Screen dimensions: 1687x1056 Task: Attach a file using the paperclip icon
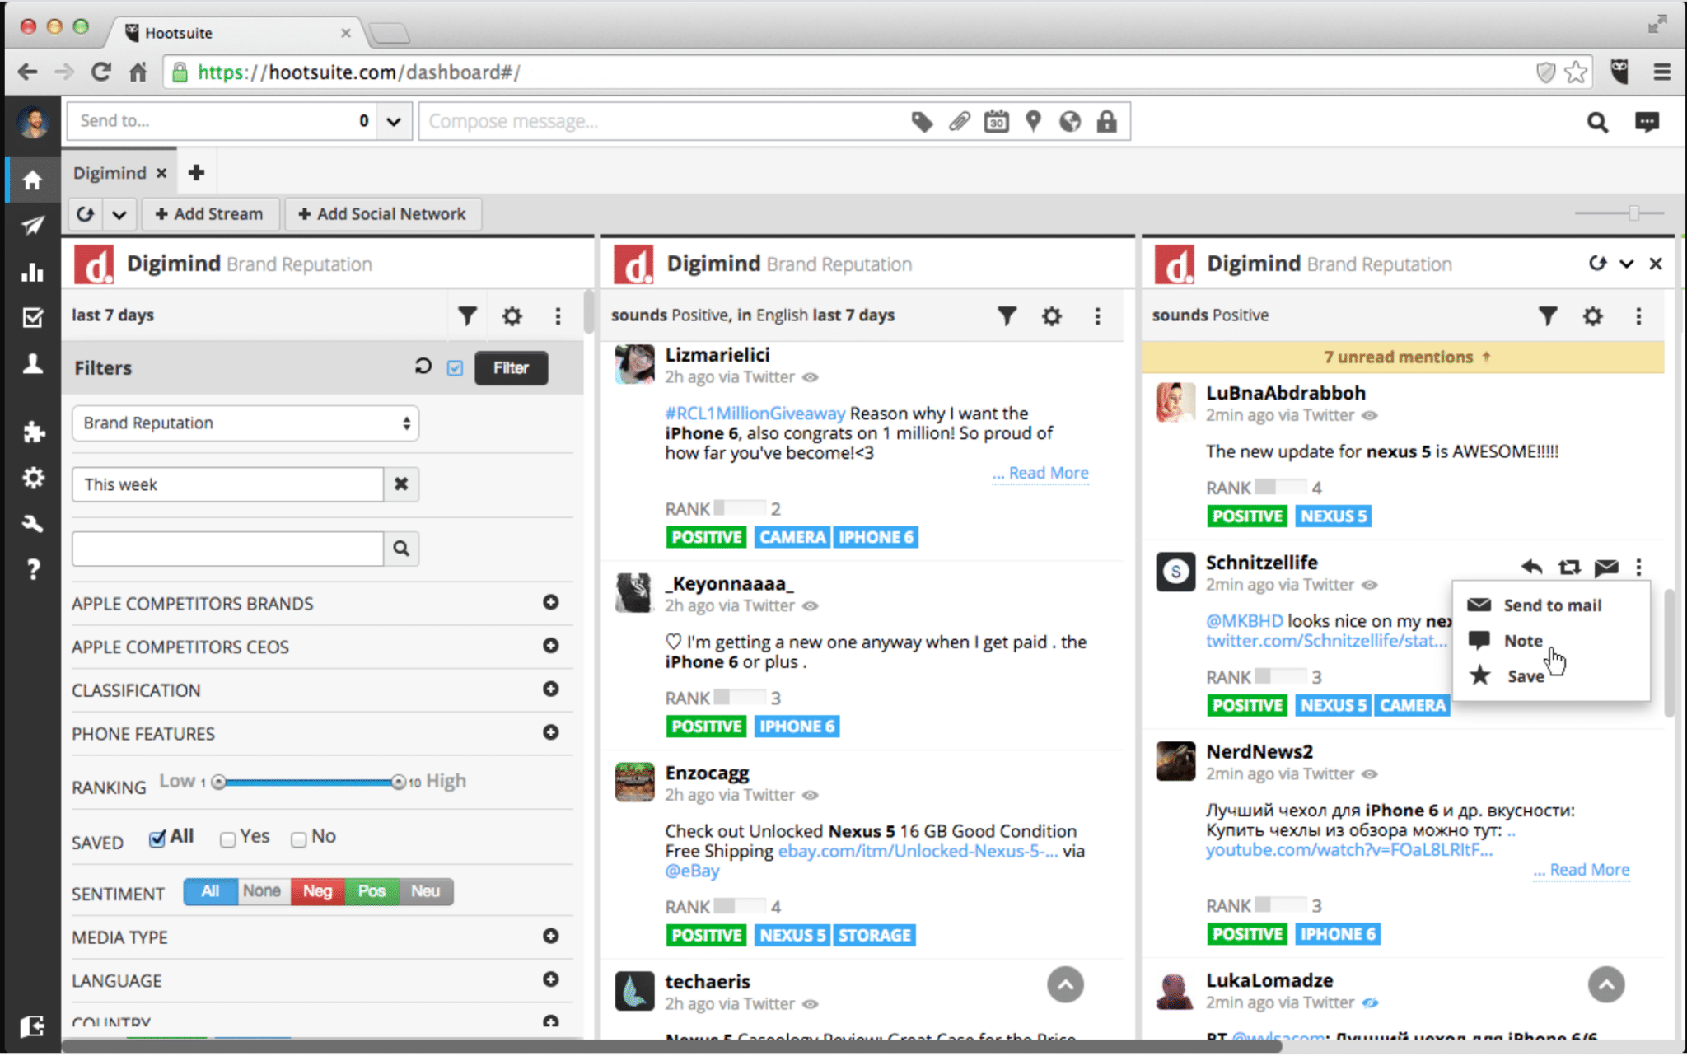pyautogui.click(x=958, y=121)
